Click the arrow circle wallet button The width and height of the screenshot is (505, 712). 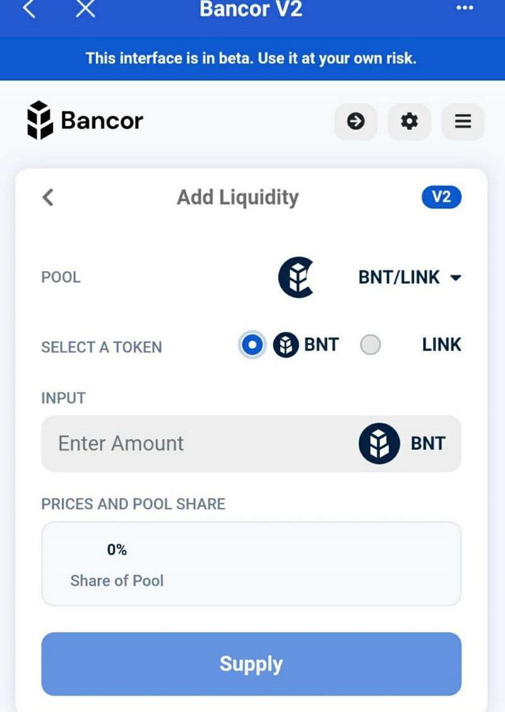coord(356,121)
